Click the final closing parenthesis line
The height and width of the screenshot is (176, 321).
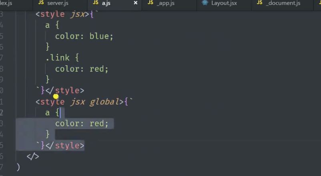(18, 168)
